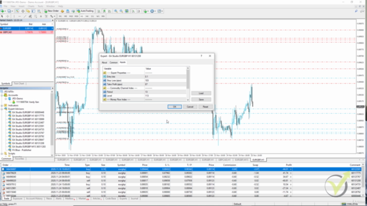Open the Strategy Tester toolbar icon

coord(39,11)
